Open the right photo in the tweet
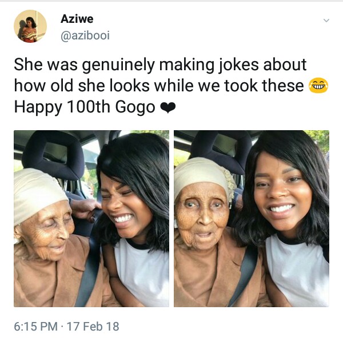 click(252, 219)
